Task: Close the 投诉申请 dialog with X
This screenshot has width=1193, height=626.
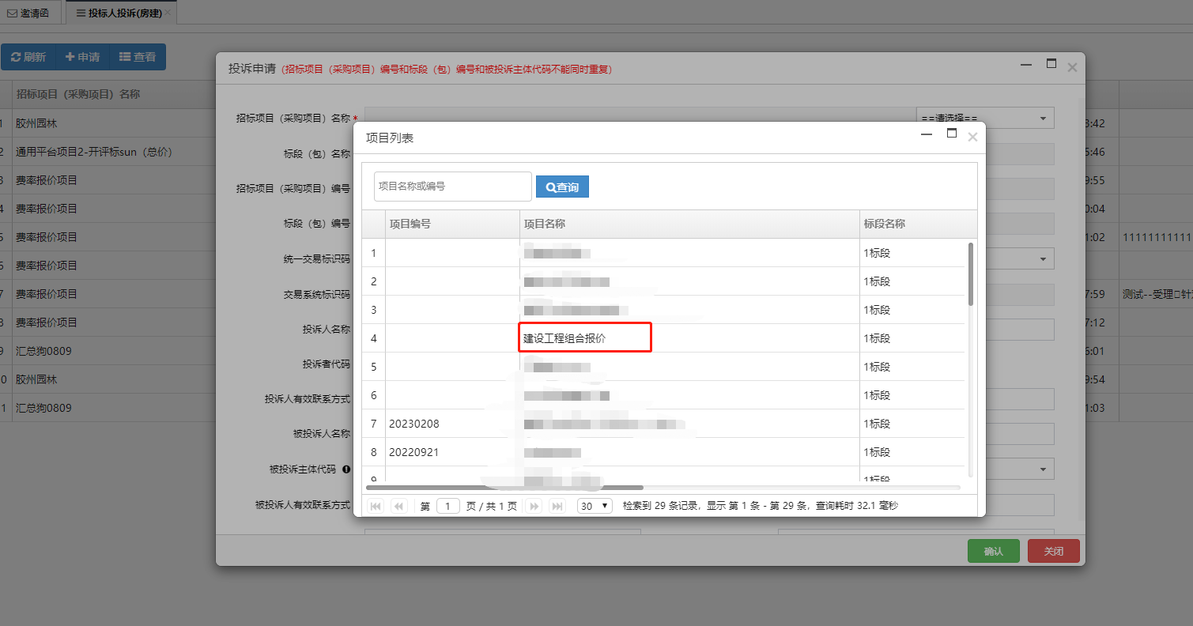Action: 1072,68
